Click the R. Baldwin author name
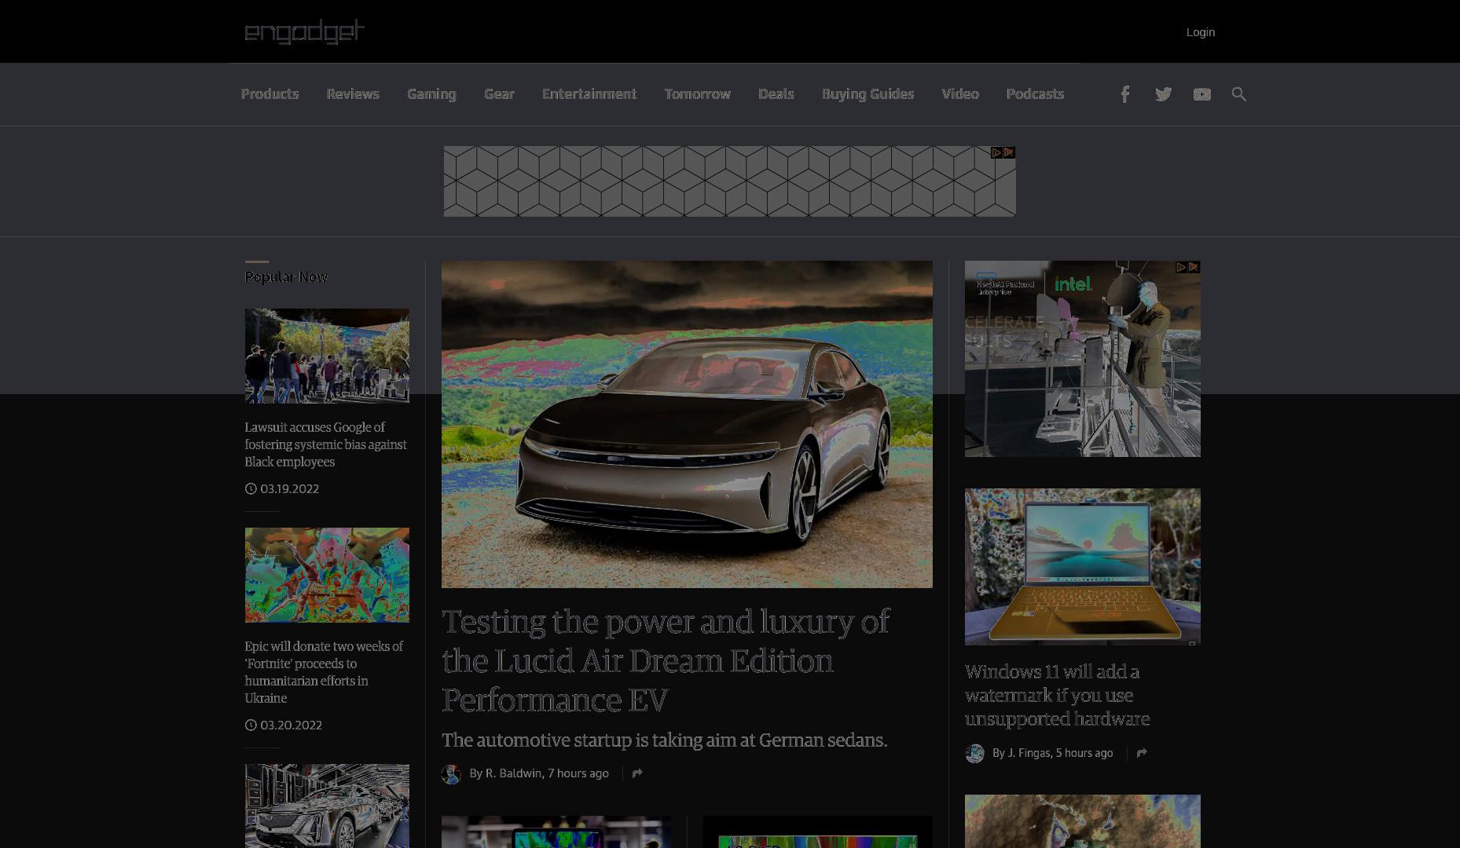Viewport: 1460px width, 848px height. point(513,773)
